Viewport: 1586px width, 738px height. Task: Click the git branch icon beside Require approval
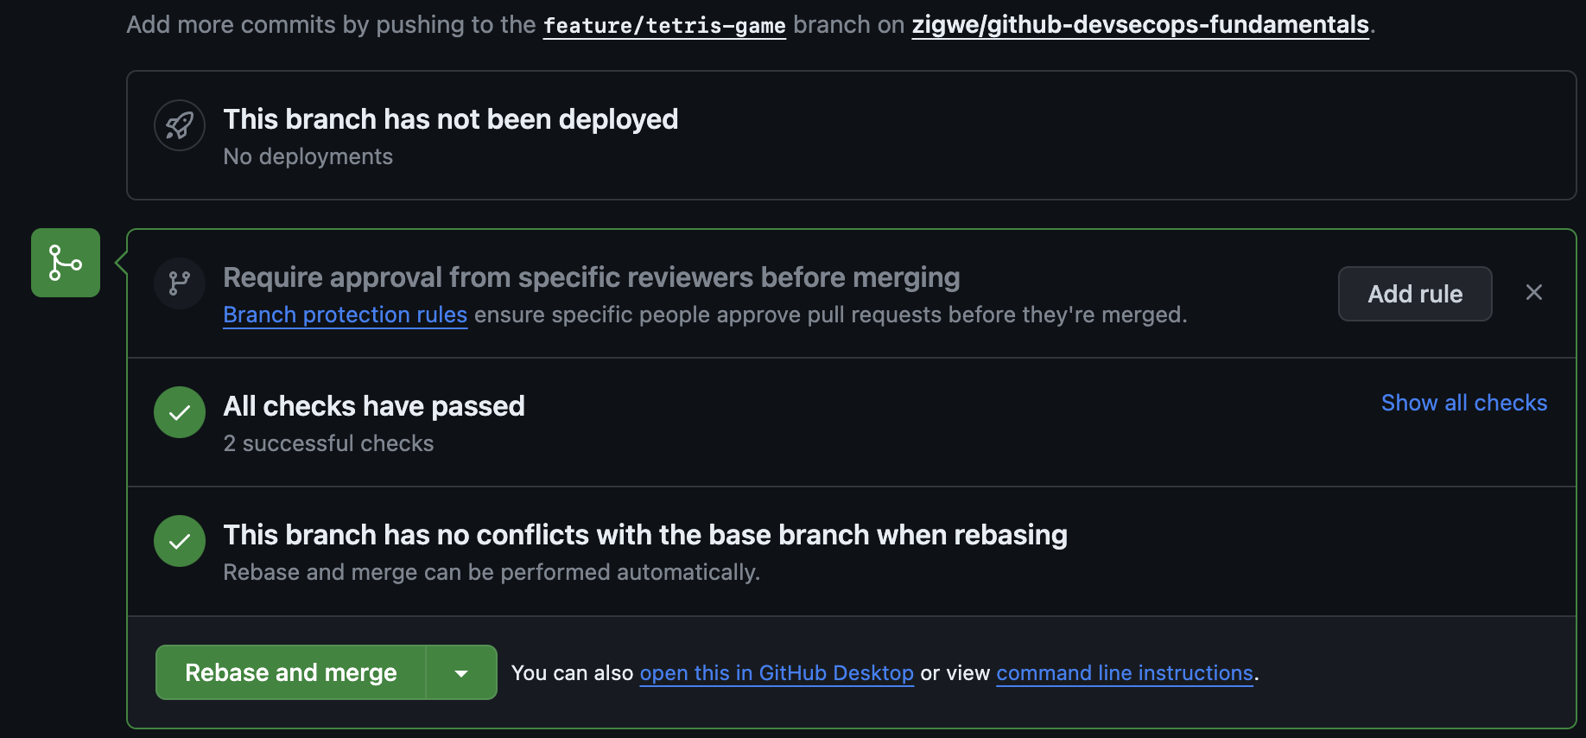pyautogui.click(x=180, y=283)
